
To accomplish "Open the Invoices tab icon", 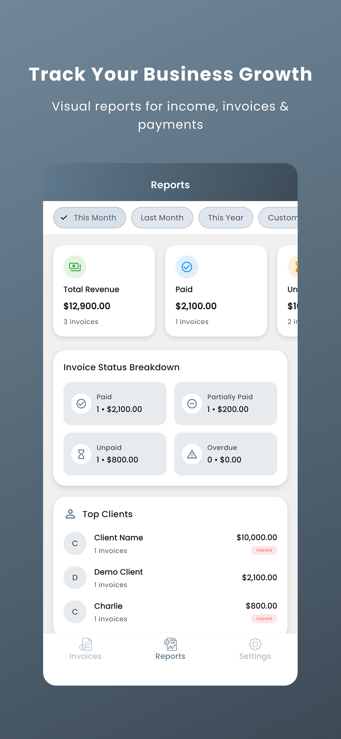I will click(x=86, y=644).
